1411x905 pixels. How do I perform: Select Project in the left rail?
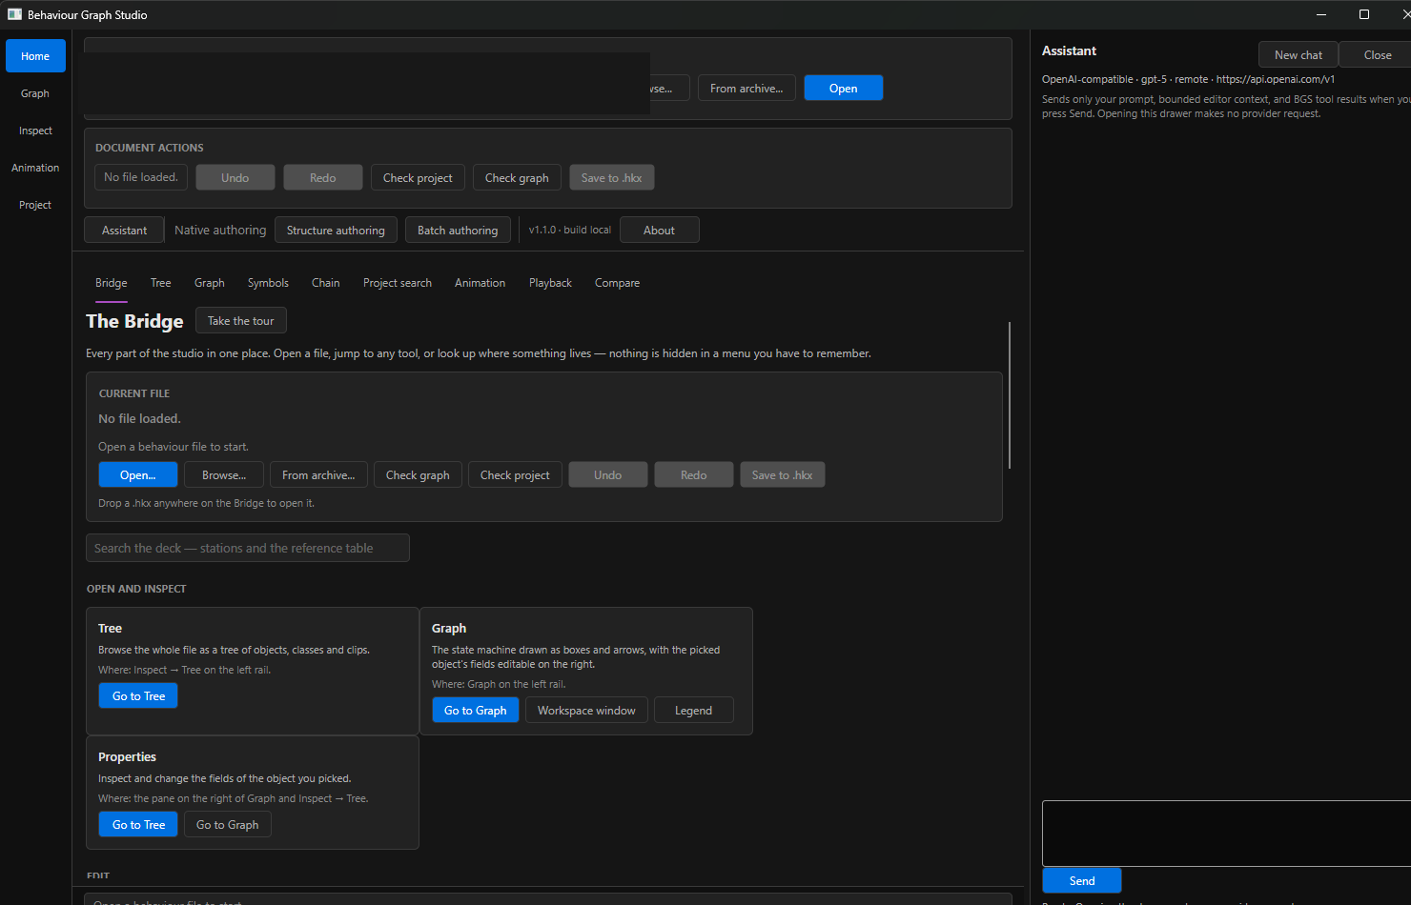[x=35, y=205]
